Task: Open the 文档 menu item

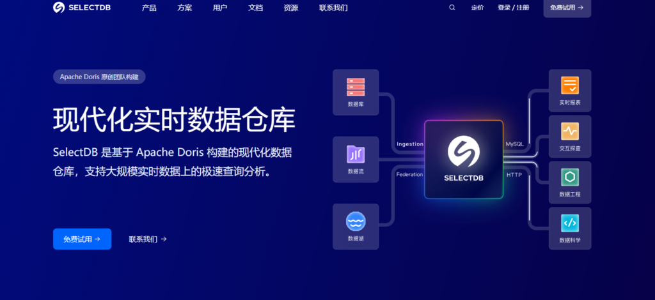Action: tap(255, 8)
